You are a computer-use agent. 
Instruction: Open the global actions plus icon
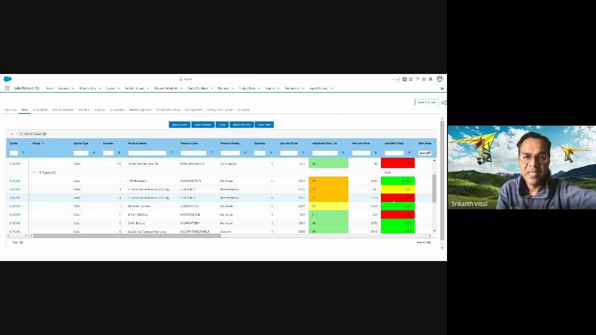pyautogui.click(x=405, y=79)
